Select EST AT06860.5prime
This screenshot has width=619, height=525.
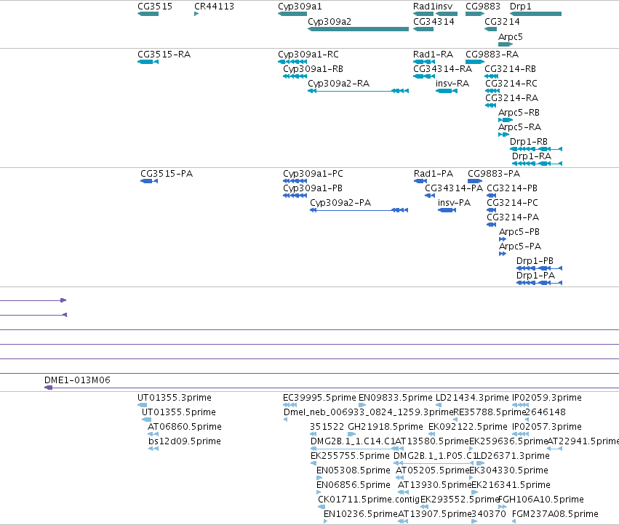pos(185,427)
